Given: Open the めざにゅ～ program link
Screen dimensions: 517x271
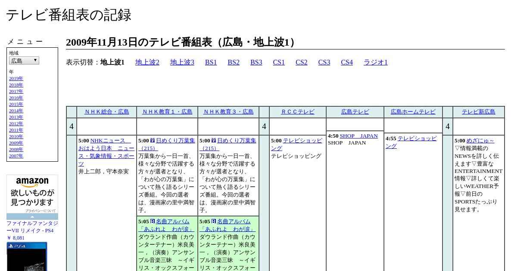Looking at the screenshot, I should pos(480,141).
